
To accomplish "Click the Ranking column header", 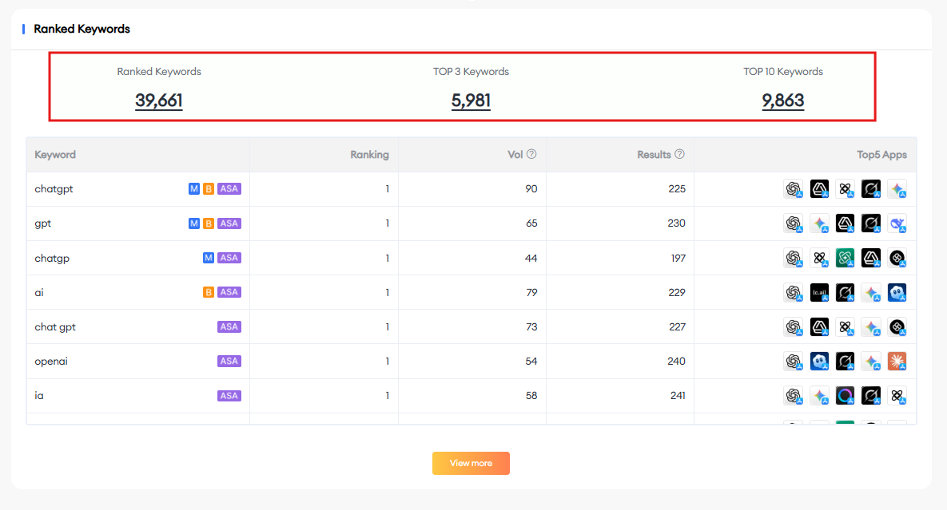I will pyautogui.click(x=369, y=155).
